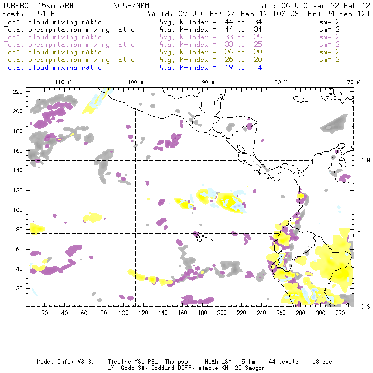Click the "YSU PBL" footer text
373x373 pixels.
(x=146, y=362)
